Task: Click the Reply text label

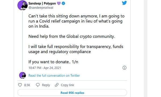Action: (46, 85)
